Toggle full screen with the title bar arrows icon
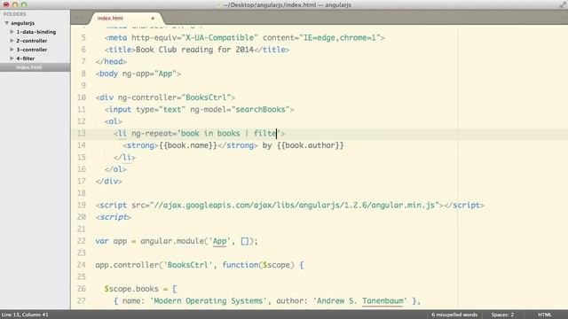Image resolution: width=568 pixels, height=319 pixels. pos(563,4)
